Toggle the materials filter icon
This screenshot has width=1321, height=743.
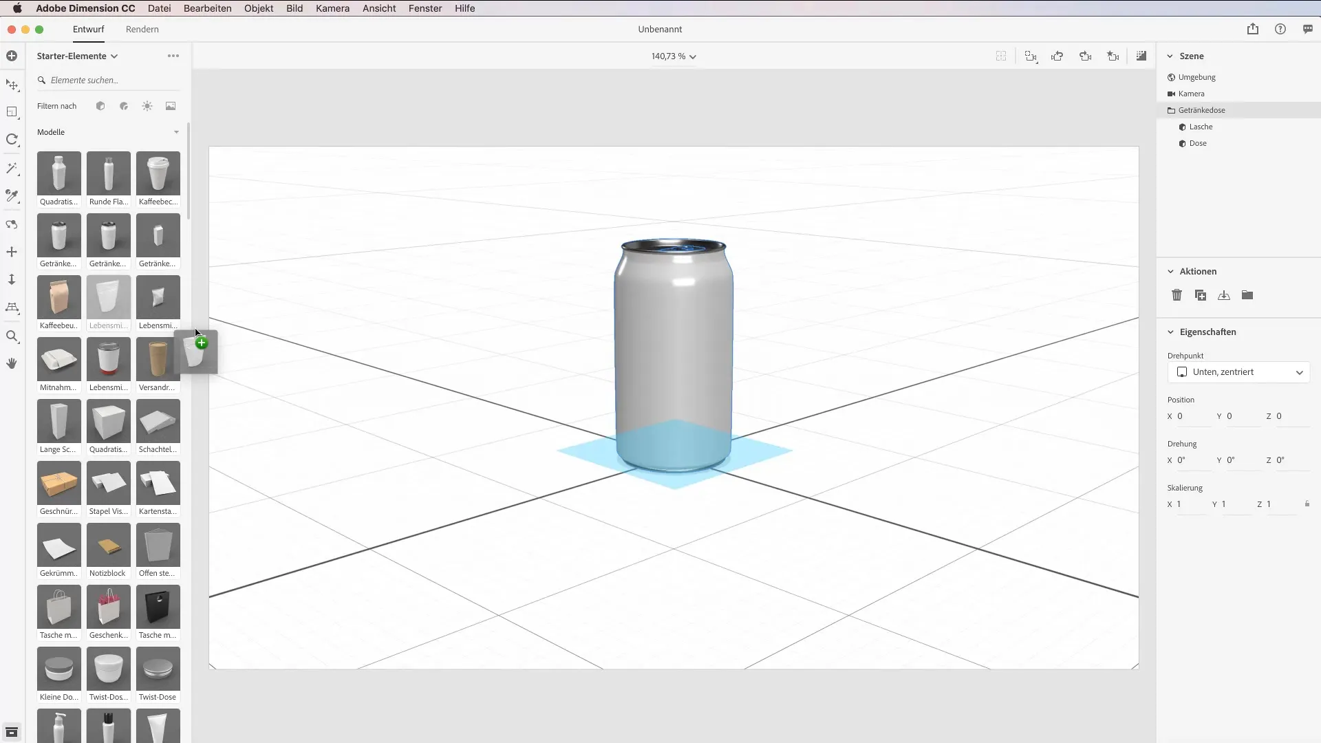pos(124,106)
